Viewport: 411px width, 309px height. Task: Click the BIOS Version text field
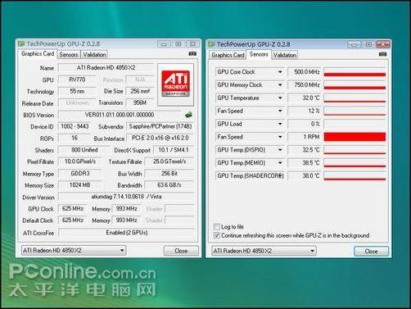click(x=120, y=115)
